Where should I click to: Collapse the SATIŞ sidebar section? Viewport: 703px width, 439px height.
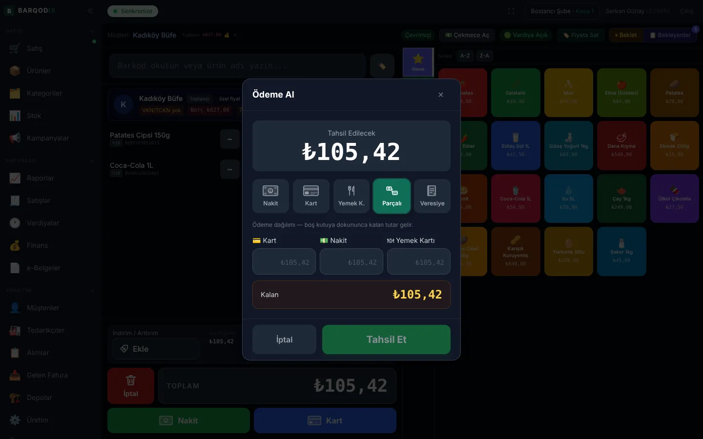[92, 31]
